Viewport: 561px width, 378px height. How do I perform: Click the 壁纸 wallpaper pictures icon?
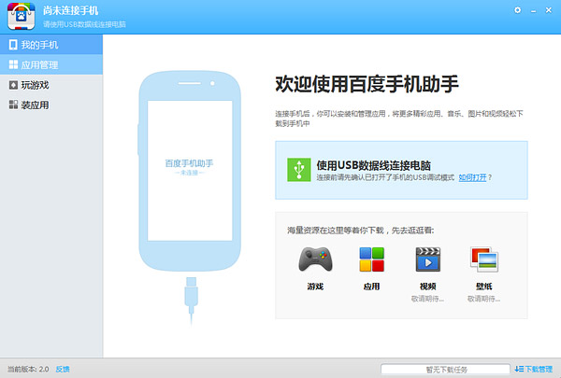coord(484,259)
